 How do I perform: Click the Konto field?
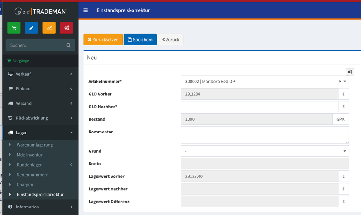pyautogui.click(x=265, y=163)
